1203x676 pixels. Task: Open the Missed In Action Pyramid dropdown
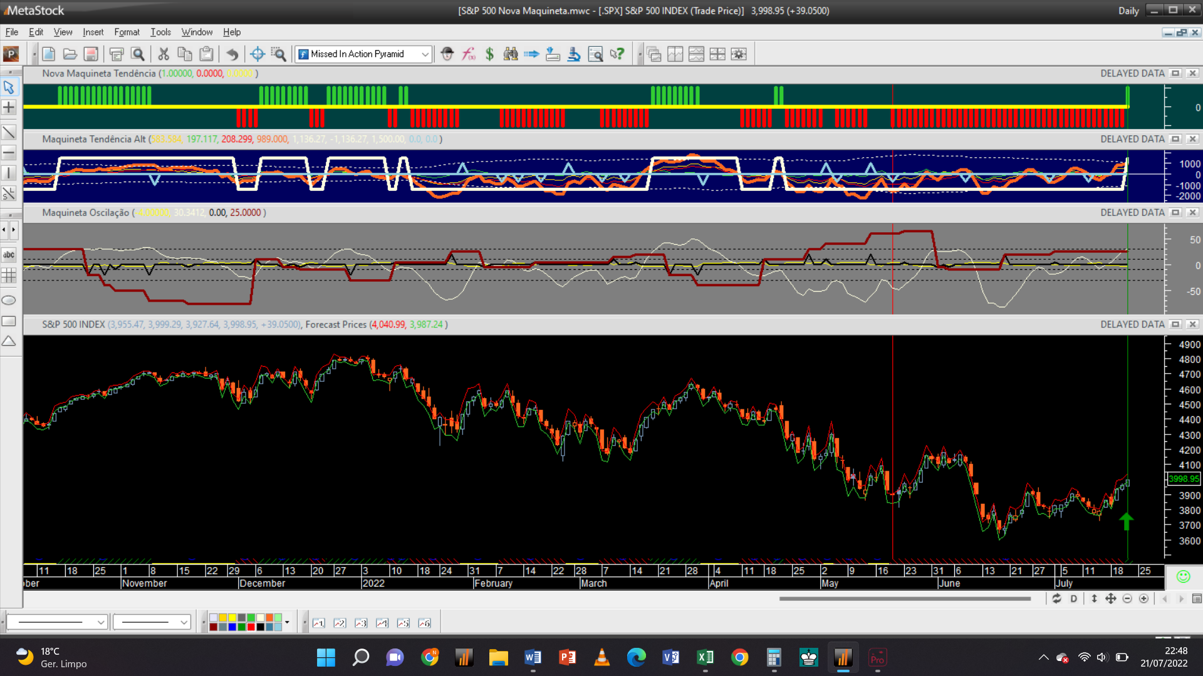pyautogui.click(x=425, y=54)
